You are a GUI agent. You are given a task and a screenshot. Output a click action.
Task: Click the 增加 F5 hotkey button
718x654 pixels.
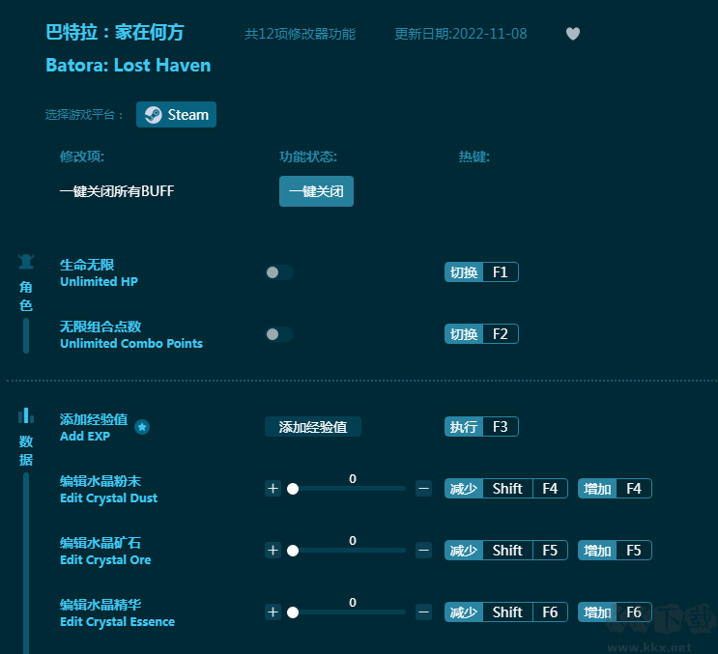(x=615, y=551)
